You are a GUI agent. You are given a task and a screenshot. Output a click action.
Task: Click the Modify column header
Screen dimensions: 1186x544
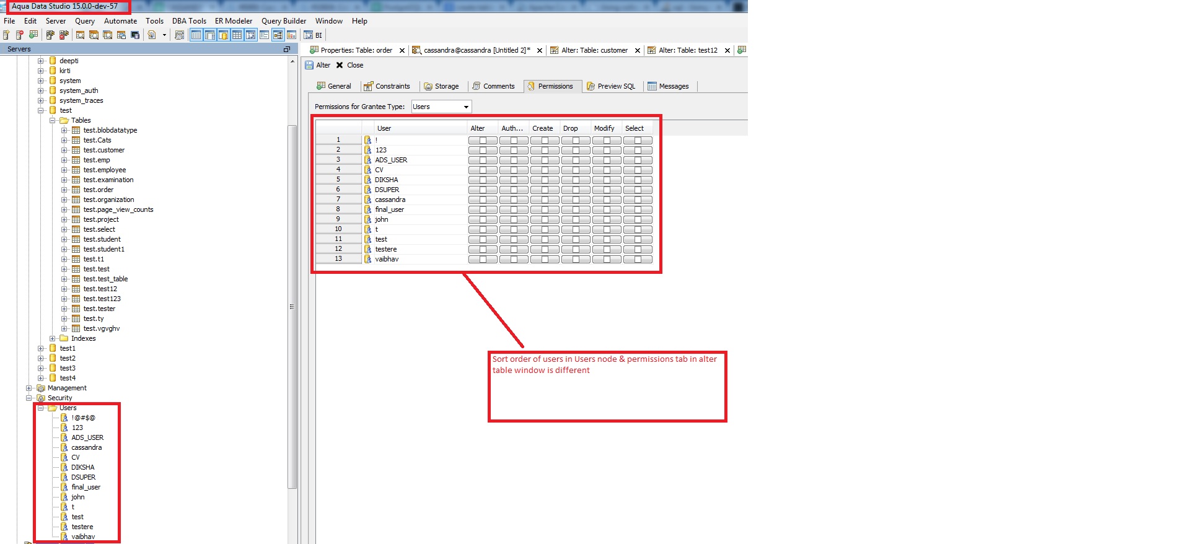point(606,128)
